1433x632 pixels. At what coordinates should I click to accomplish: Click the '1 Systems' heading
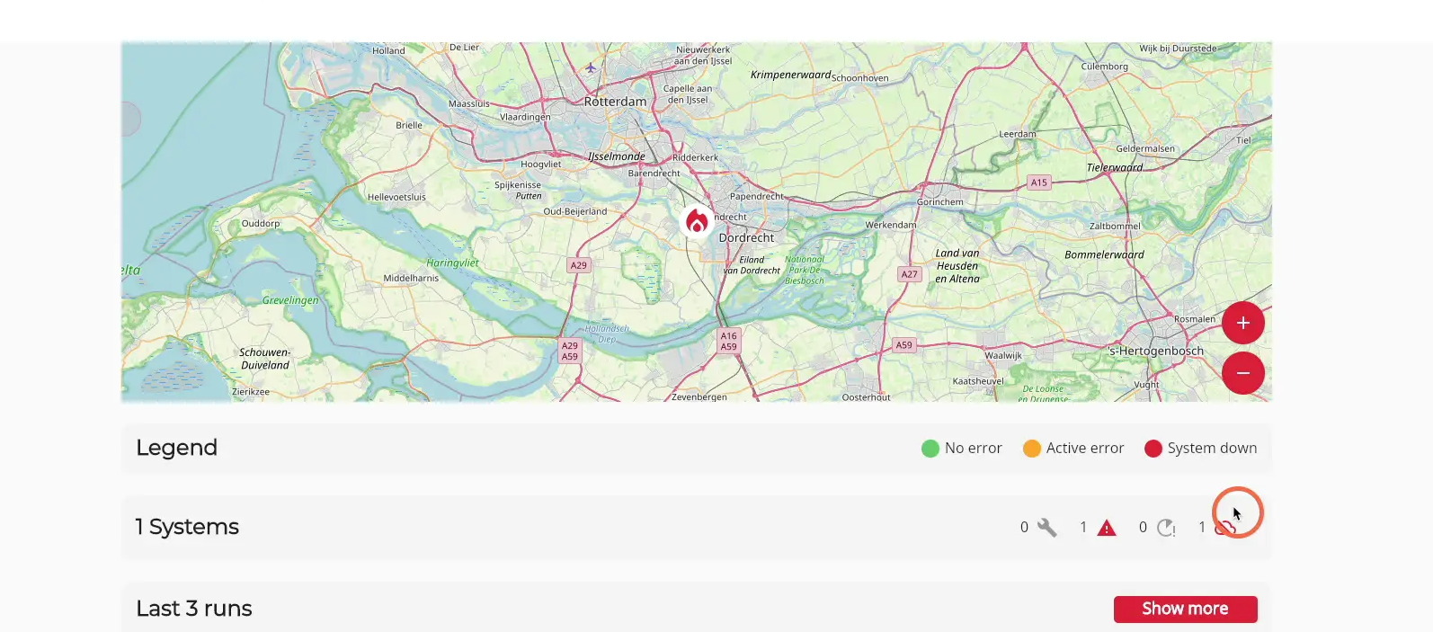point(187,527)
